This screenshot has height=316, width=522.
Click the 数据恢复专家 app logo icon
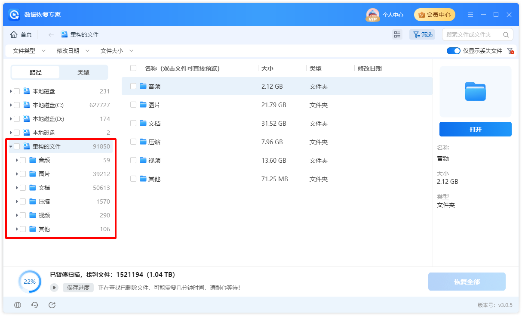point(15,15)
